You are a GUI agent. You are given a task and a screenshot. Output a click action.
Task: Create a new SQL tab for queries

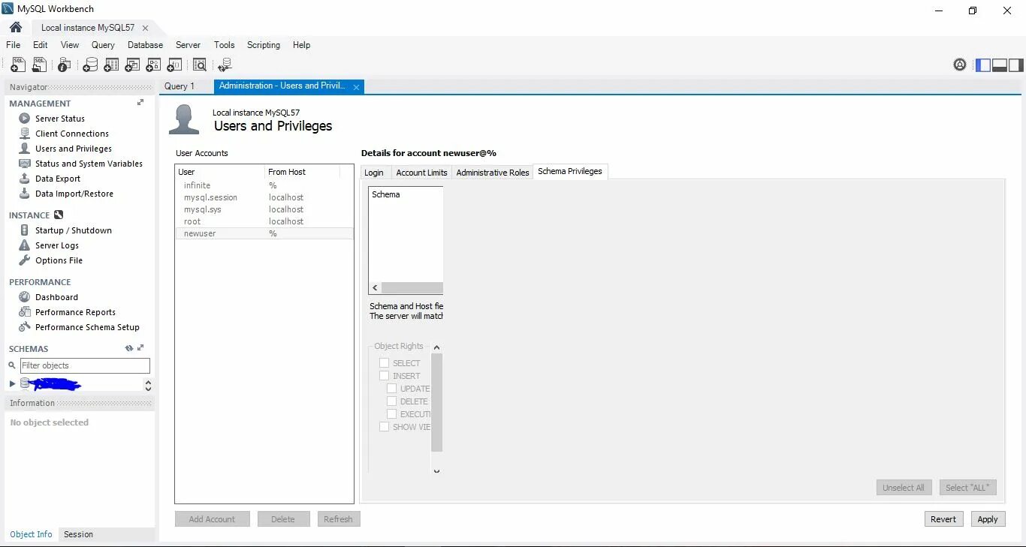coord(18,65)
